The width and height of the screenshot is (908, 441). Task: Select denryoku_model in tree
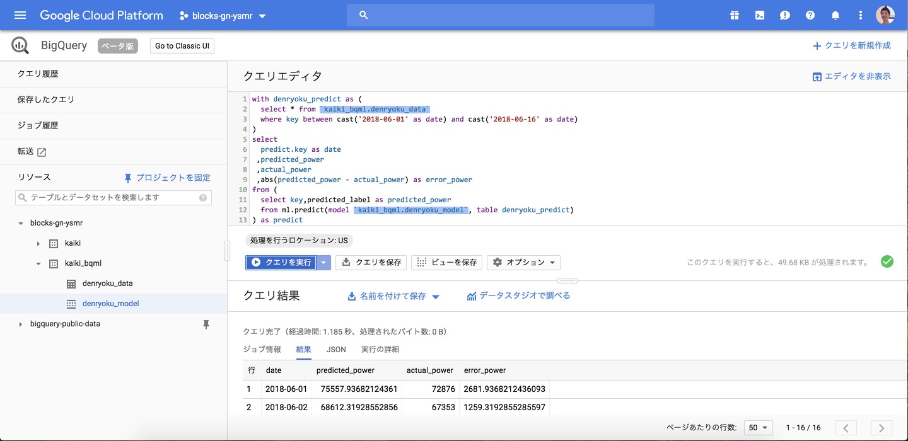(111, 304)
